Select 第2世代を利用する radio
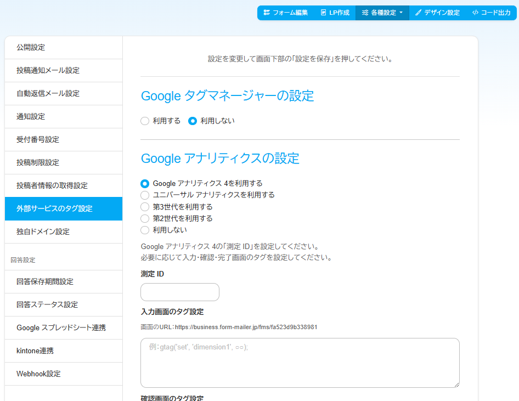Screen dimensions: 519x401 click(x=145, y=219)
